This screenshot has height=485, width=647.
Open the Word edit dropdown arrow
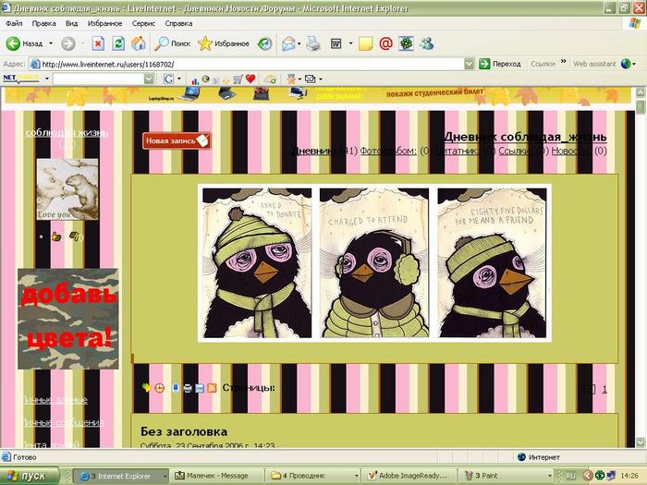click(x=350, y=43)
